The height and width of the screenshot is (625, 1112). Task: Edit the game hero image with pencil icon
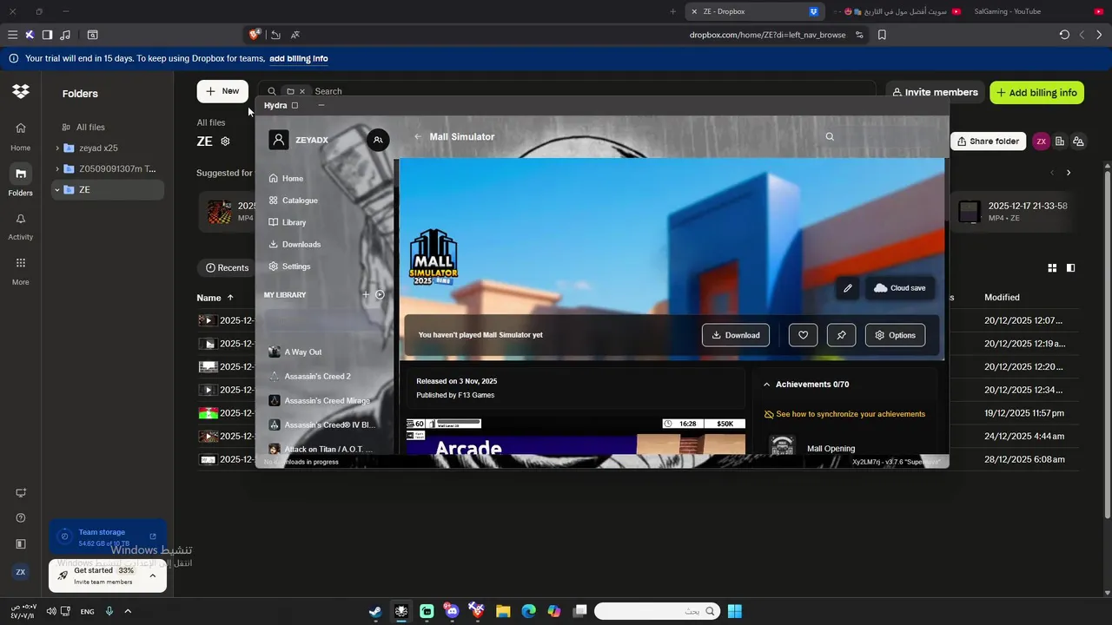pyautogui.click(x=848, y=288)
